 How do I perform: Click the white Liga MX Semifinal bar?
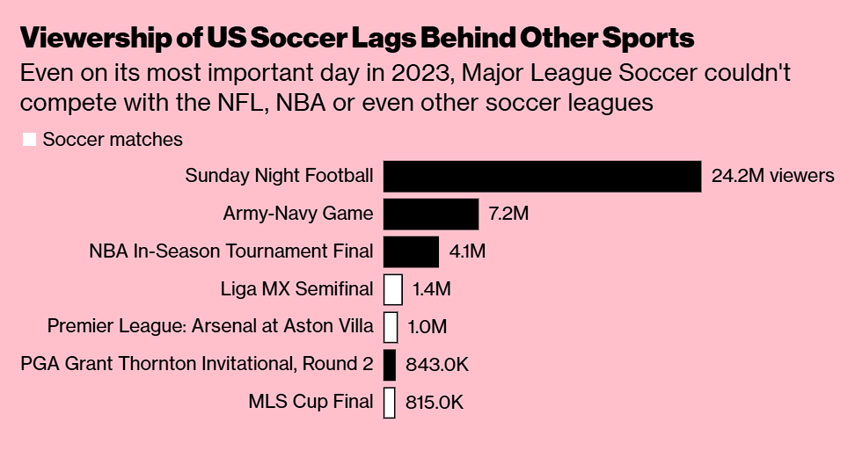click(392, 289)
